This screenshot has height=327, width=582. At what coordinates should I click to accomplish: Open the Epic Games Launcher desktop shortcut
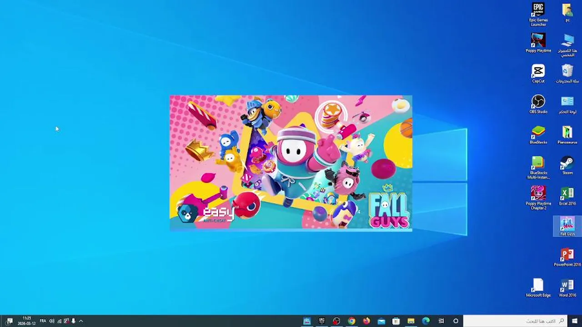tap(538, 15)
